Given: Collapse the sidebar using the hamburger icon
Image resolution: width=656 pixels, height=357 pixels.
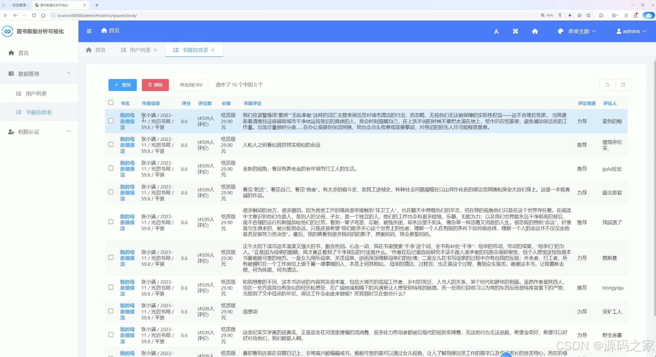Looking at the screenshot, I should [x=89, y=31].
